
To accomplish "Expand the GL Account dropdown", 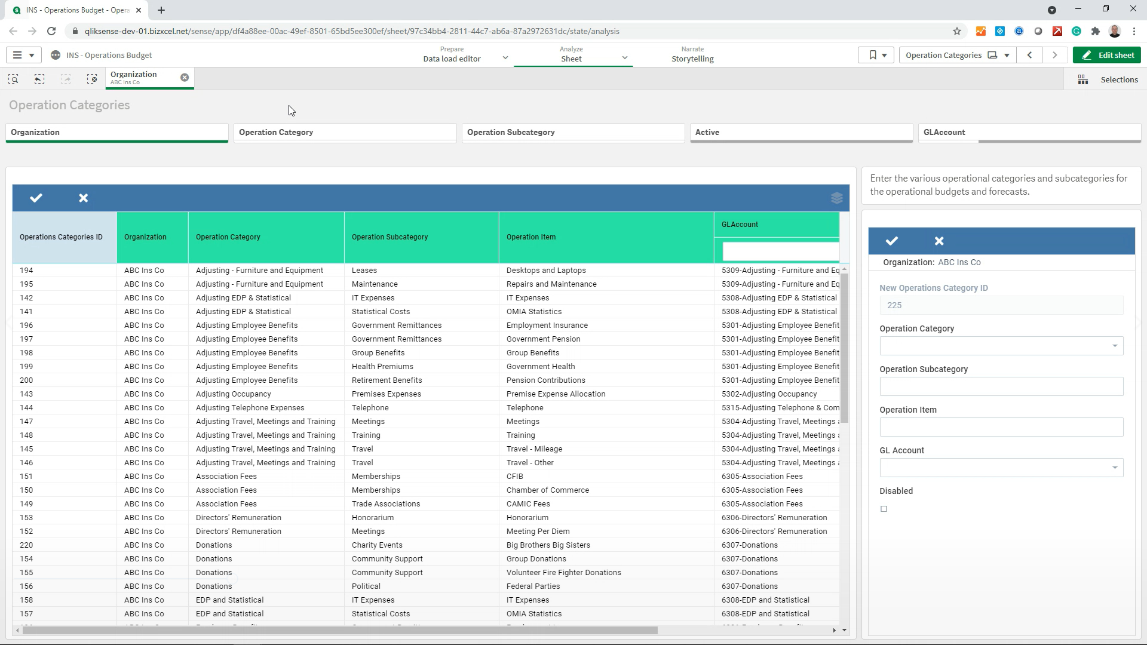I will [x=1114, y=468].
